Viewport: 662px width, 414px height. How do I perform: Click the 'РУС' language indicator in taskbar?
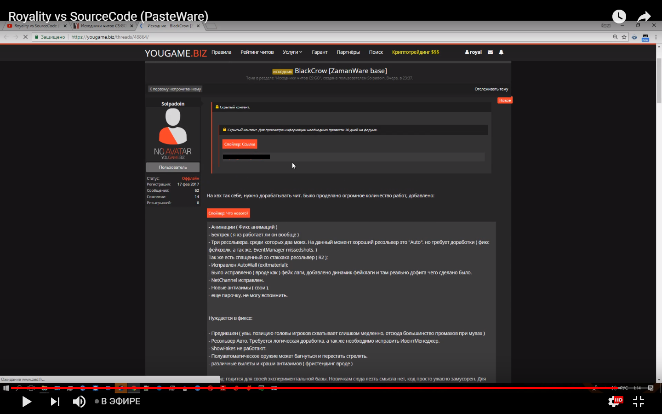(x=624, y=388)
